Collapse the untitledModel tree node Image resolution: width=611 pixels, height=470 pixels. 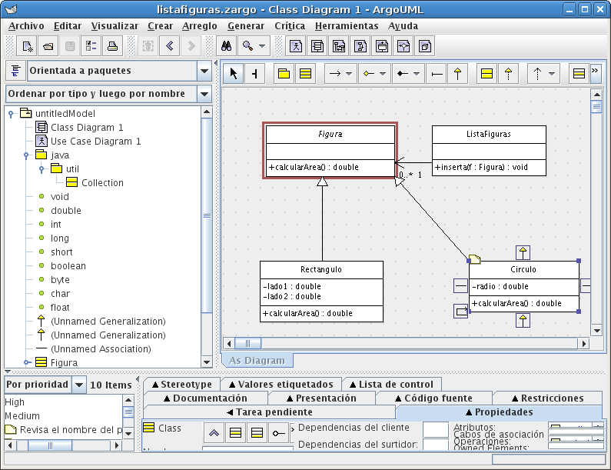pyautogui.click(x=11, y=114)
